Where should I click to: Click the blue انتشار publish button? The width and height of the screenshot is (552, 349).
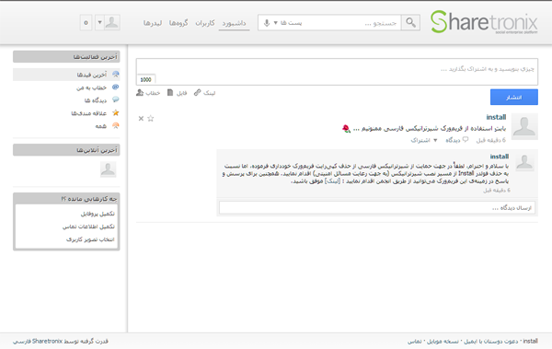pos(514,97)
